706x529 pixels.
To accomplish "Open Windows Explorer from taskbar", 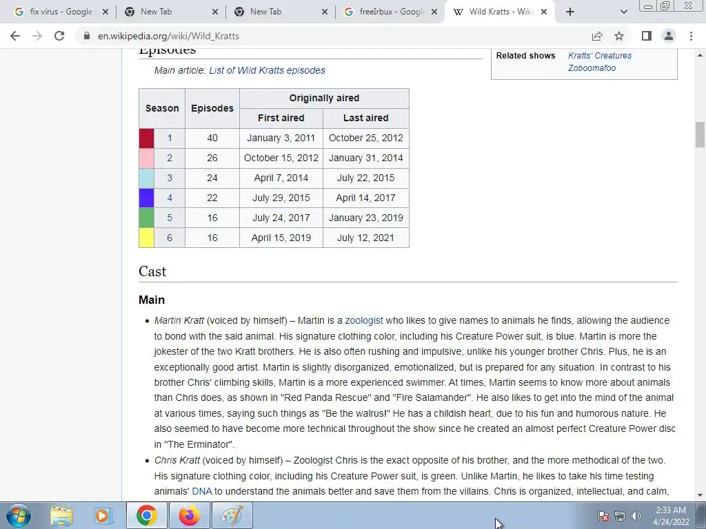I will pos(61,515).
